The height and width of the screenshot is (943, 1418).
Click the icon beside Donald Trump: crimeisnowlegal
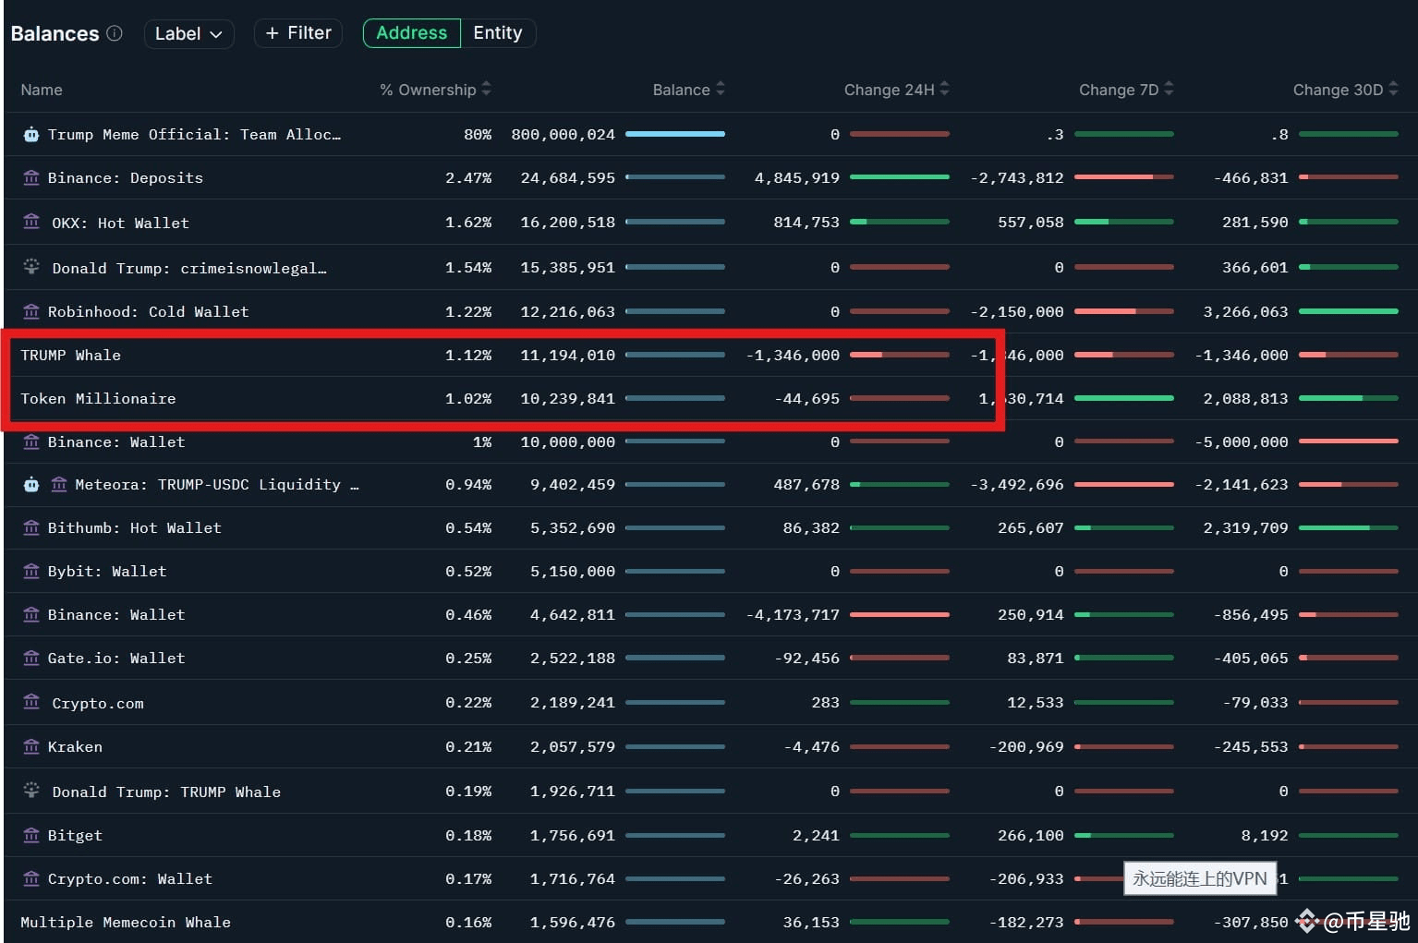point(30,267)
